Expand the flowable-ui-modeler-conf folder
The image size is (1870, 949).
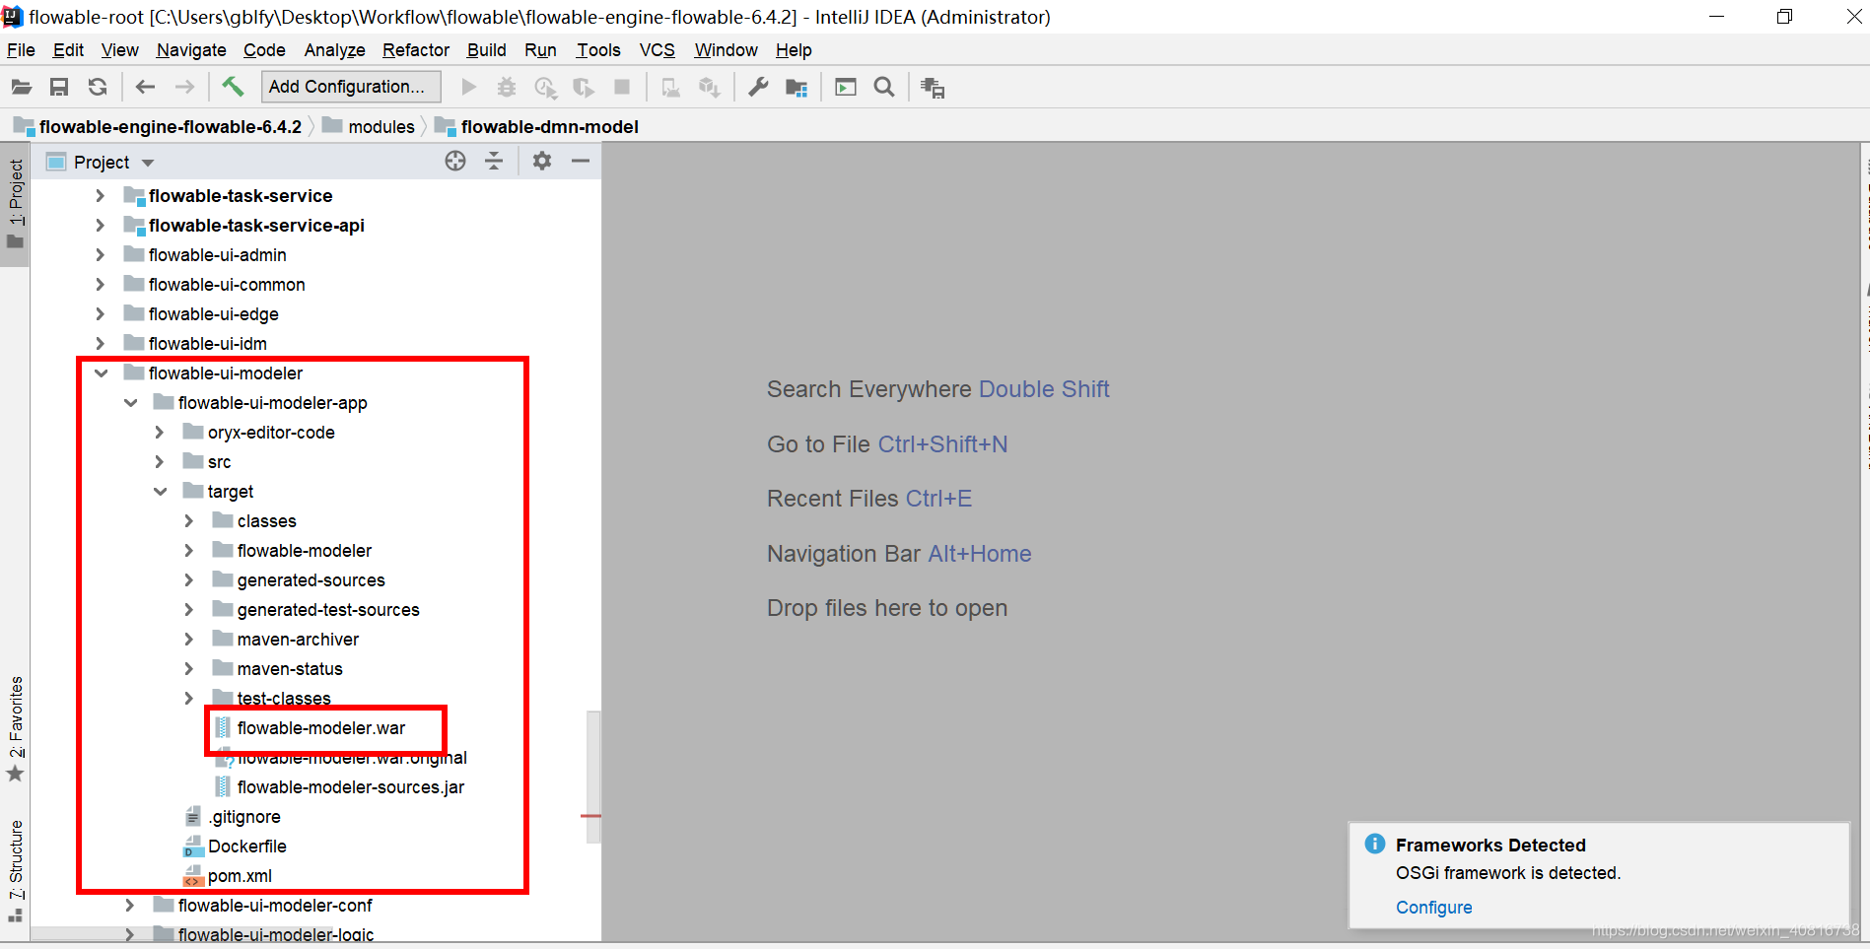(129, 906)
